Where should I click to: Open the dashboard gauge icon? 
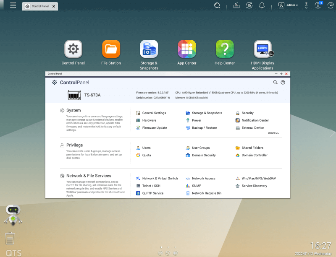331,5
